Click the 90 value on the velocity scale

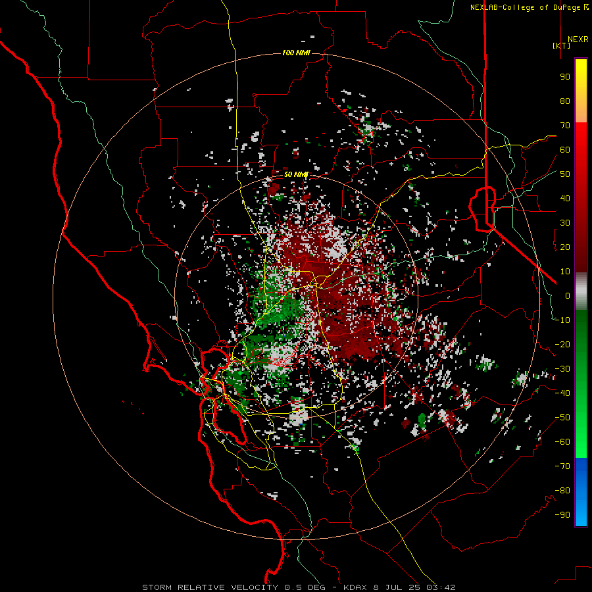[565, 77]
